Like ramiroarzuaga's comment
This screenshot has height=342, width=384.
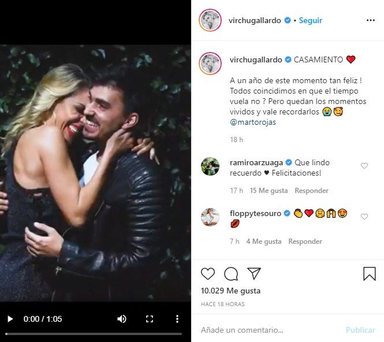pyautogui.click(x=364, y=166)
